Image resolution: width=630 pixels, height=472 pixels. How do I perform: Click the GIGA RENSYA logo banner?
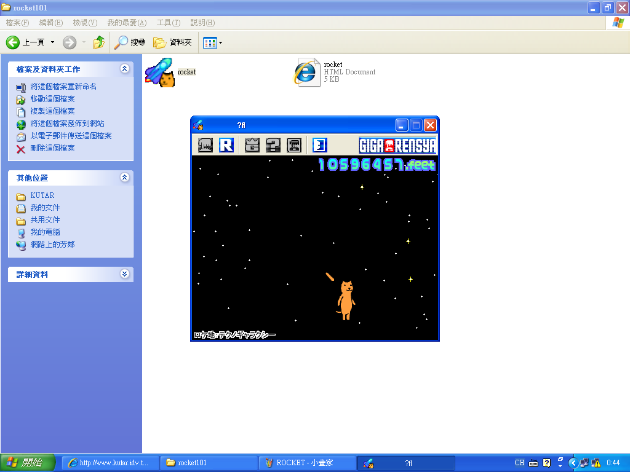pyautogui.click(x=397, y=145)
